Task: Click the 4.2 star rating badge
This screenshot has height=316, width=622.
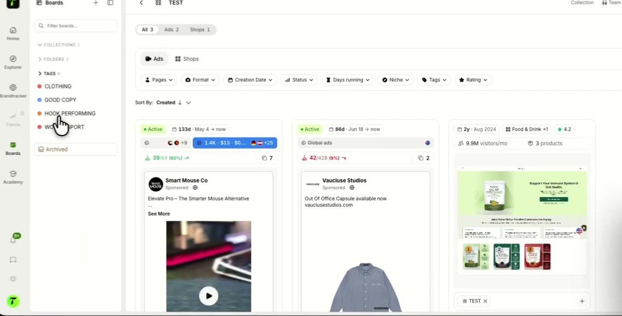Action: point(564,129)
